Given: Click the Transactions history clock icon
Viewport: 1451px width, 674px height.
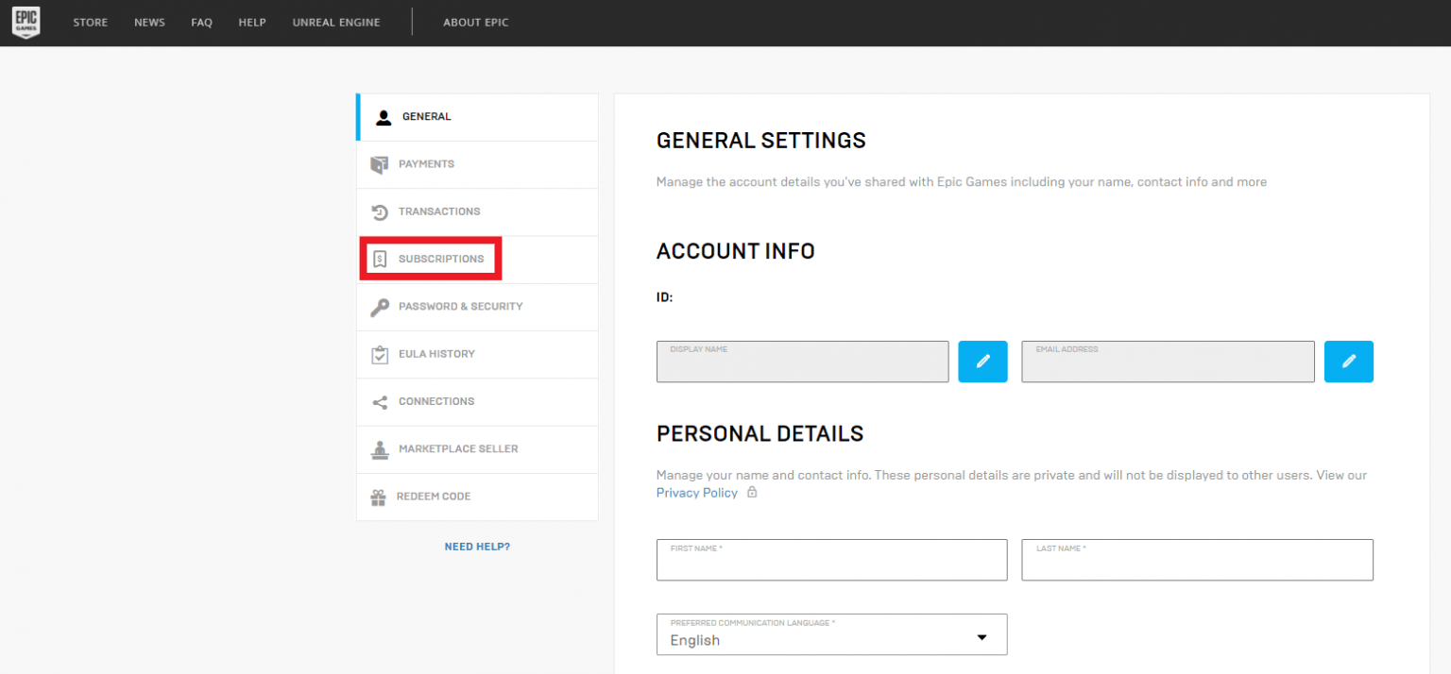Looking at the screenshot, I should pos(380,212).
